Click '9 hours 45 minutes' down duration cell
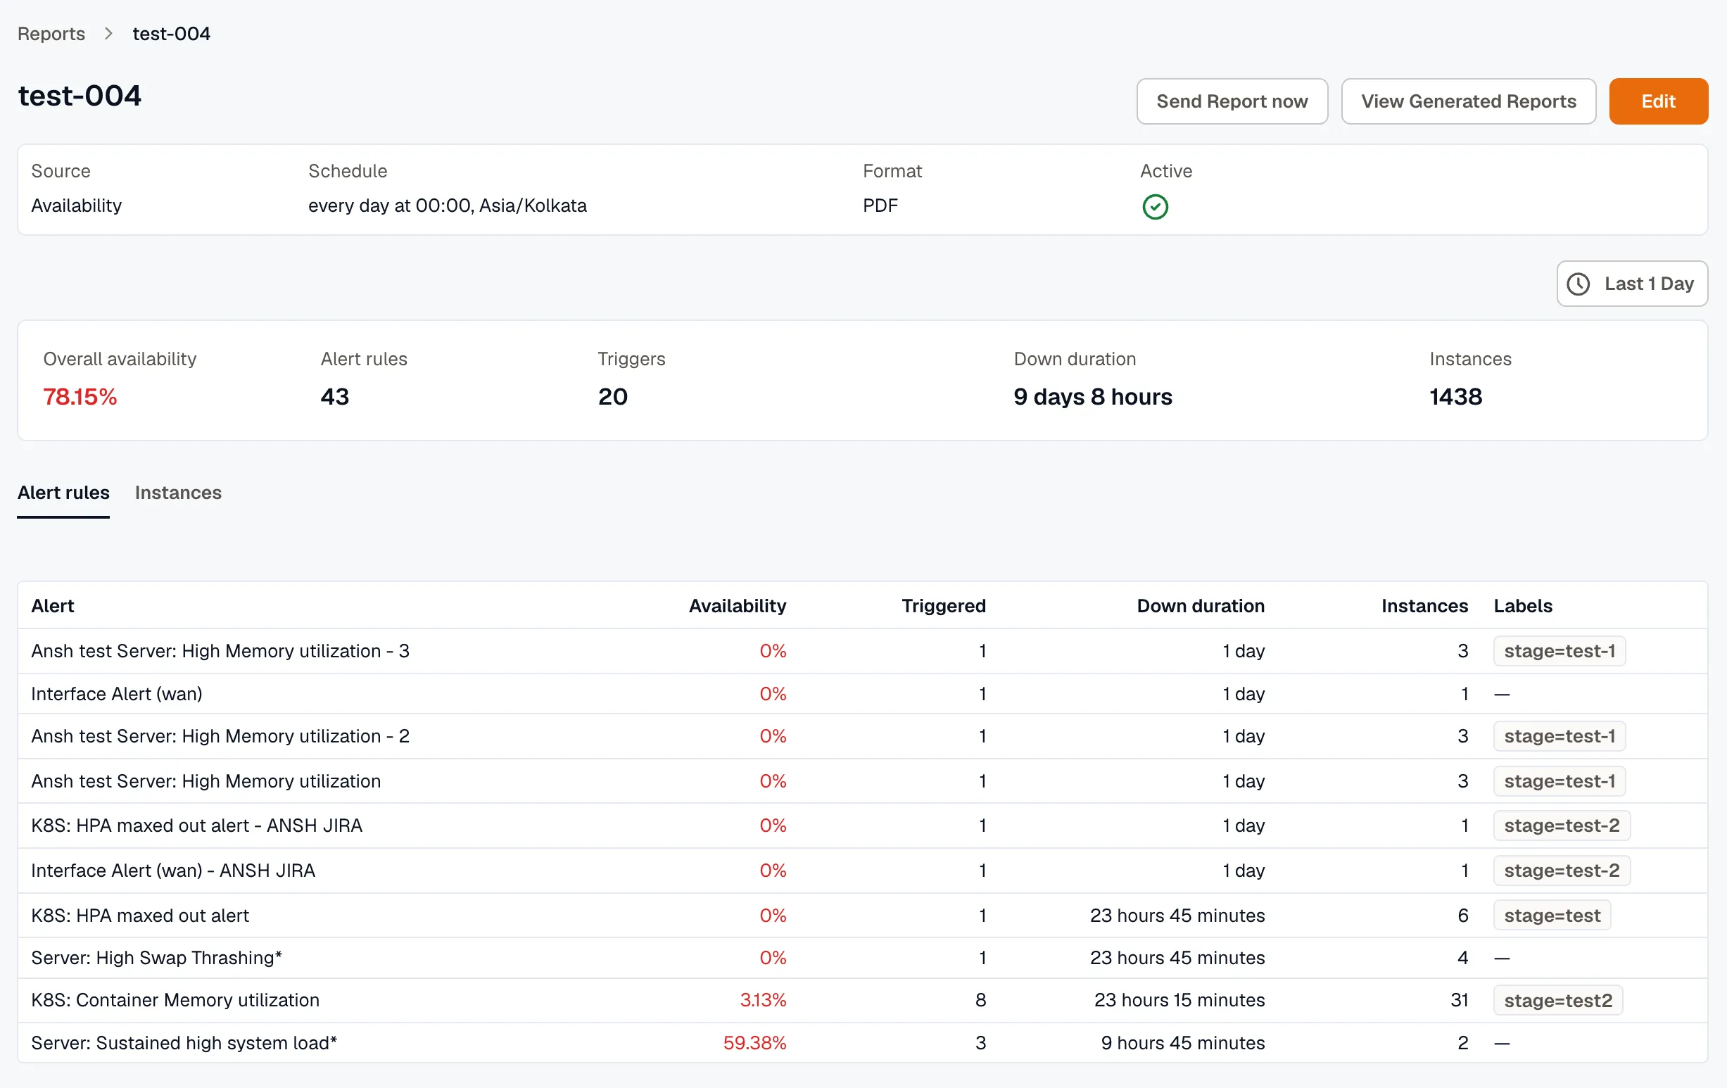 pyautogui.click(x=1183, y=1042)
